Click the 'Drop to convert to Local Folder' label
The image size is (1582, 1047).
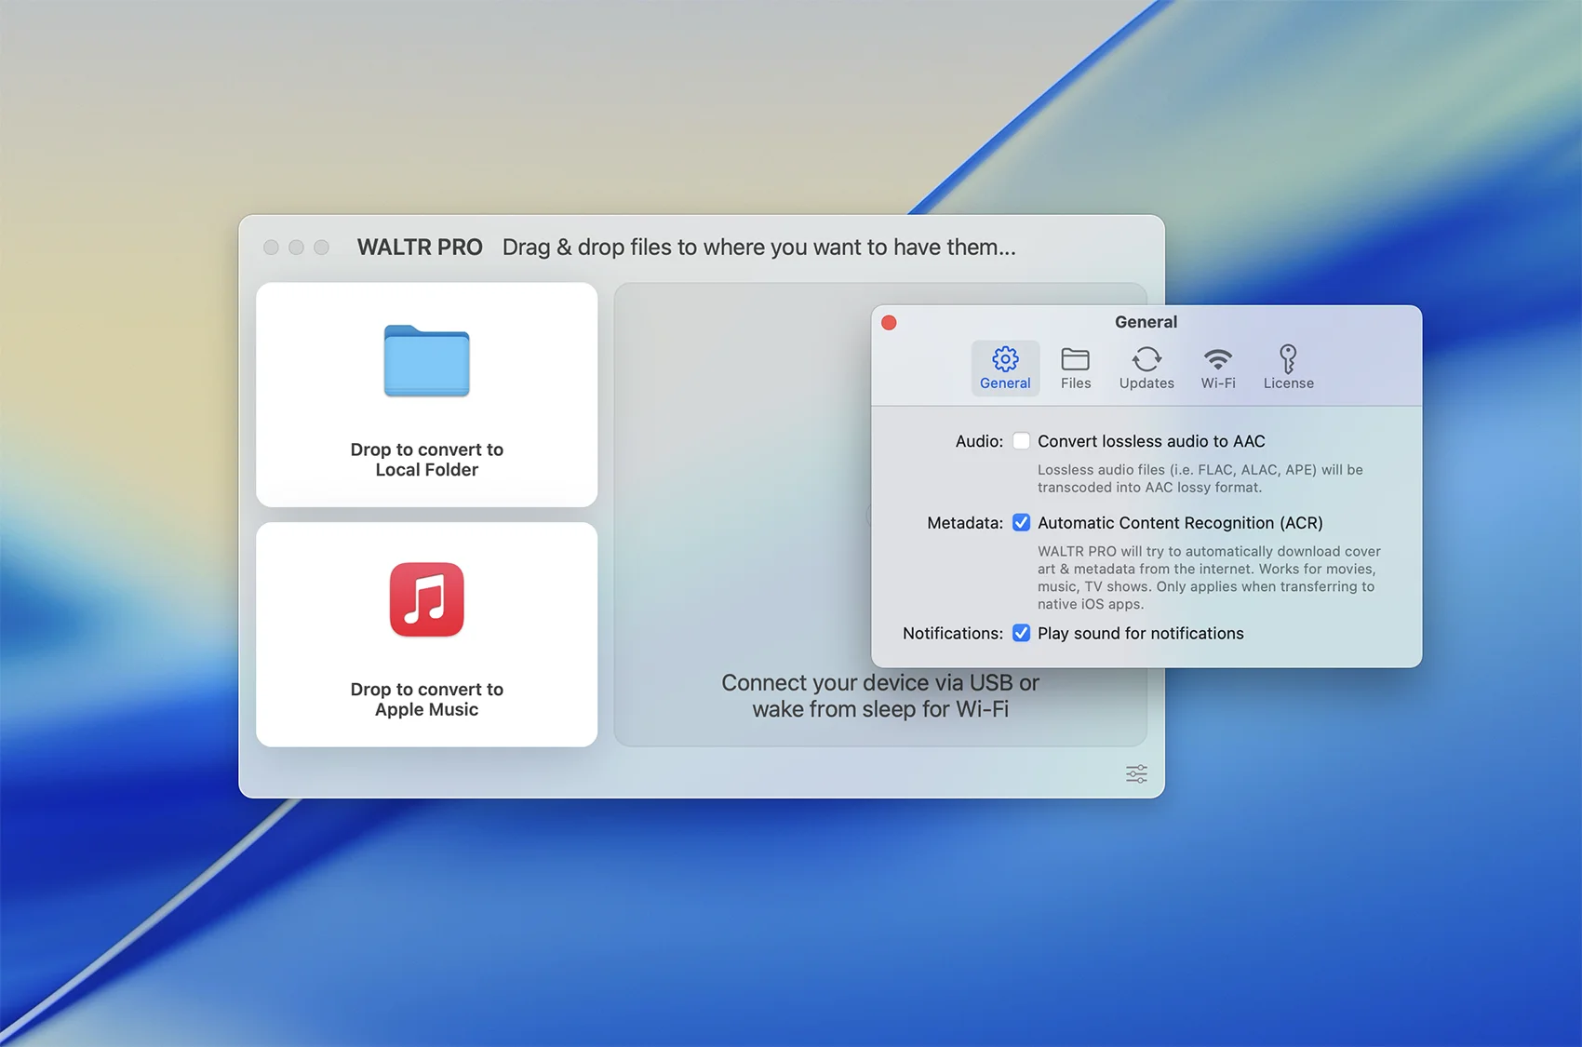click(x=426, y=460)
